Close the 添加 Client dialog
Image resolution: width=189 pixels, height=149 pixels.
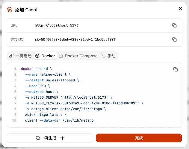click(180, 9)
